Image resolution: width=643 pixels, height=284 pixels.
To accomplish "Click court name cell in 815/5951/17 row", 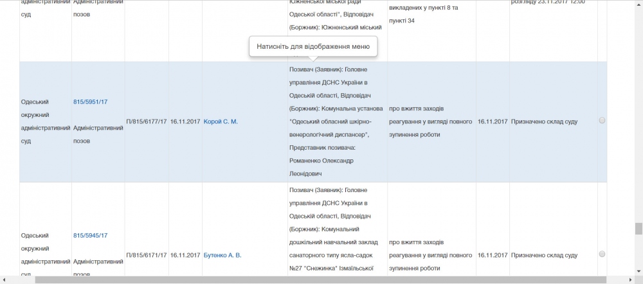I will click(45, 121).
